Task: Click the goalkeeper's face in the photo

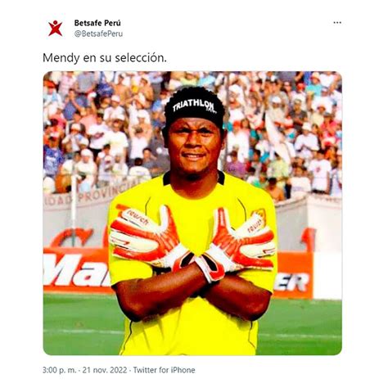Action: click(x=194, y=146)
